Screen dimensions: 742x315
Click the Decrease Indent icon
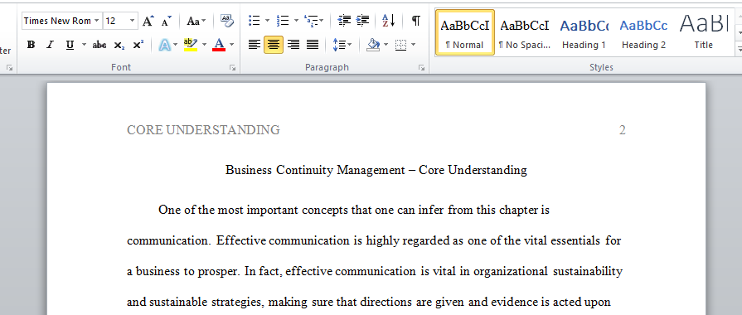coord(344,21)
